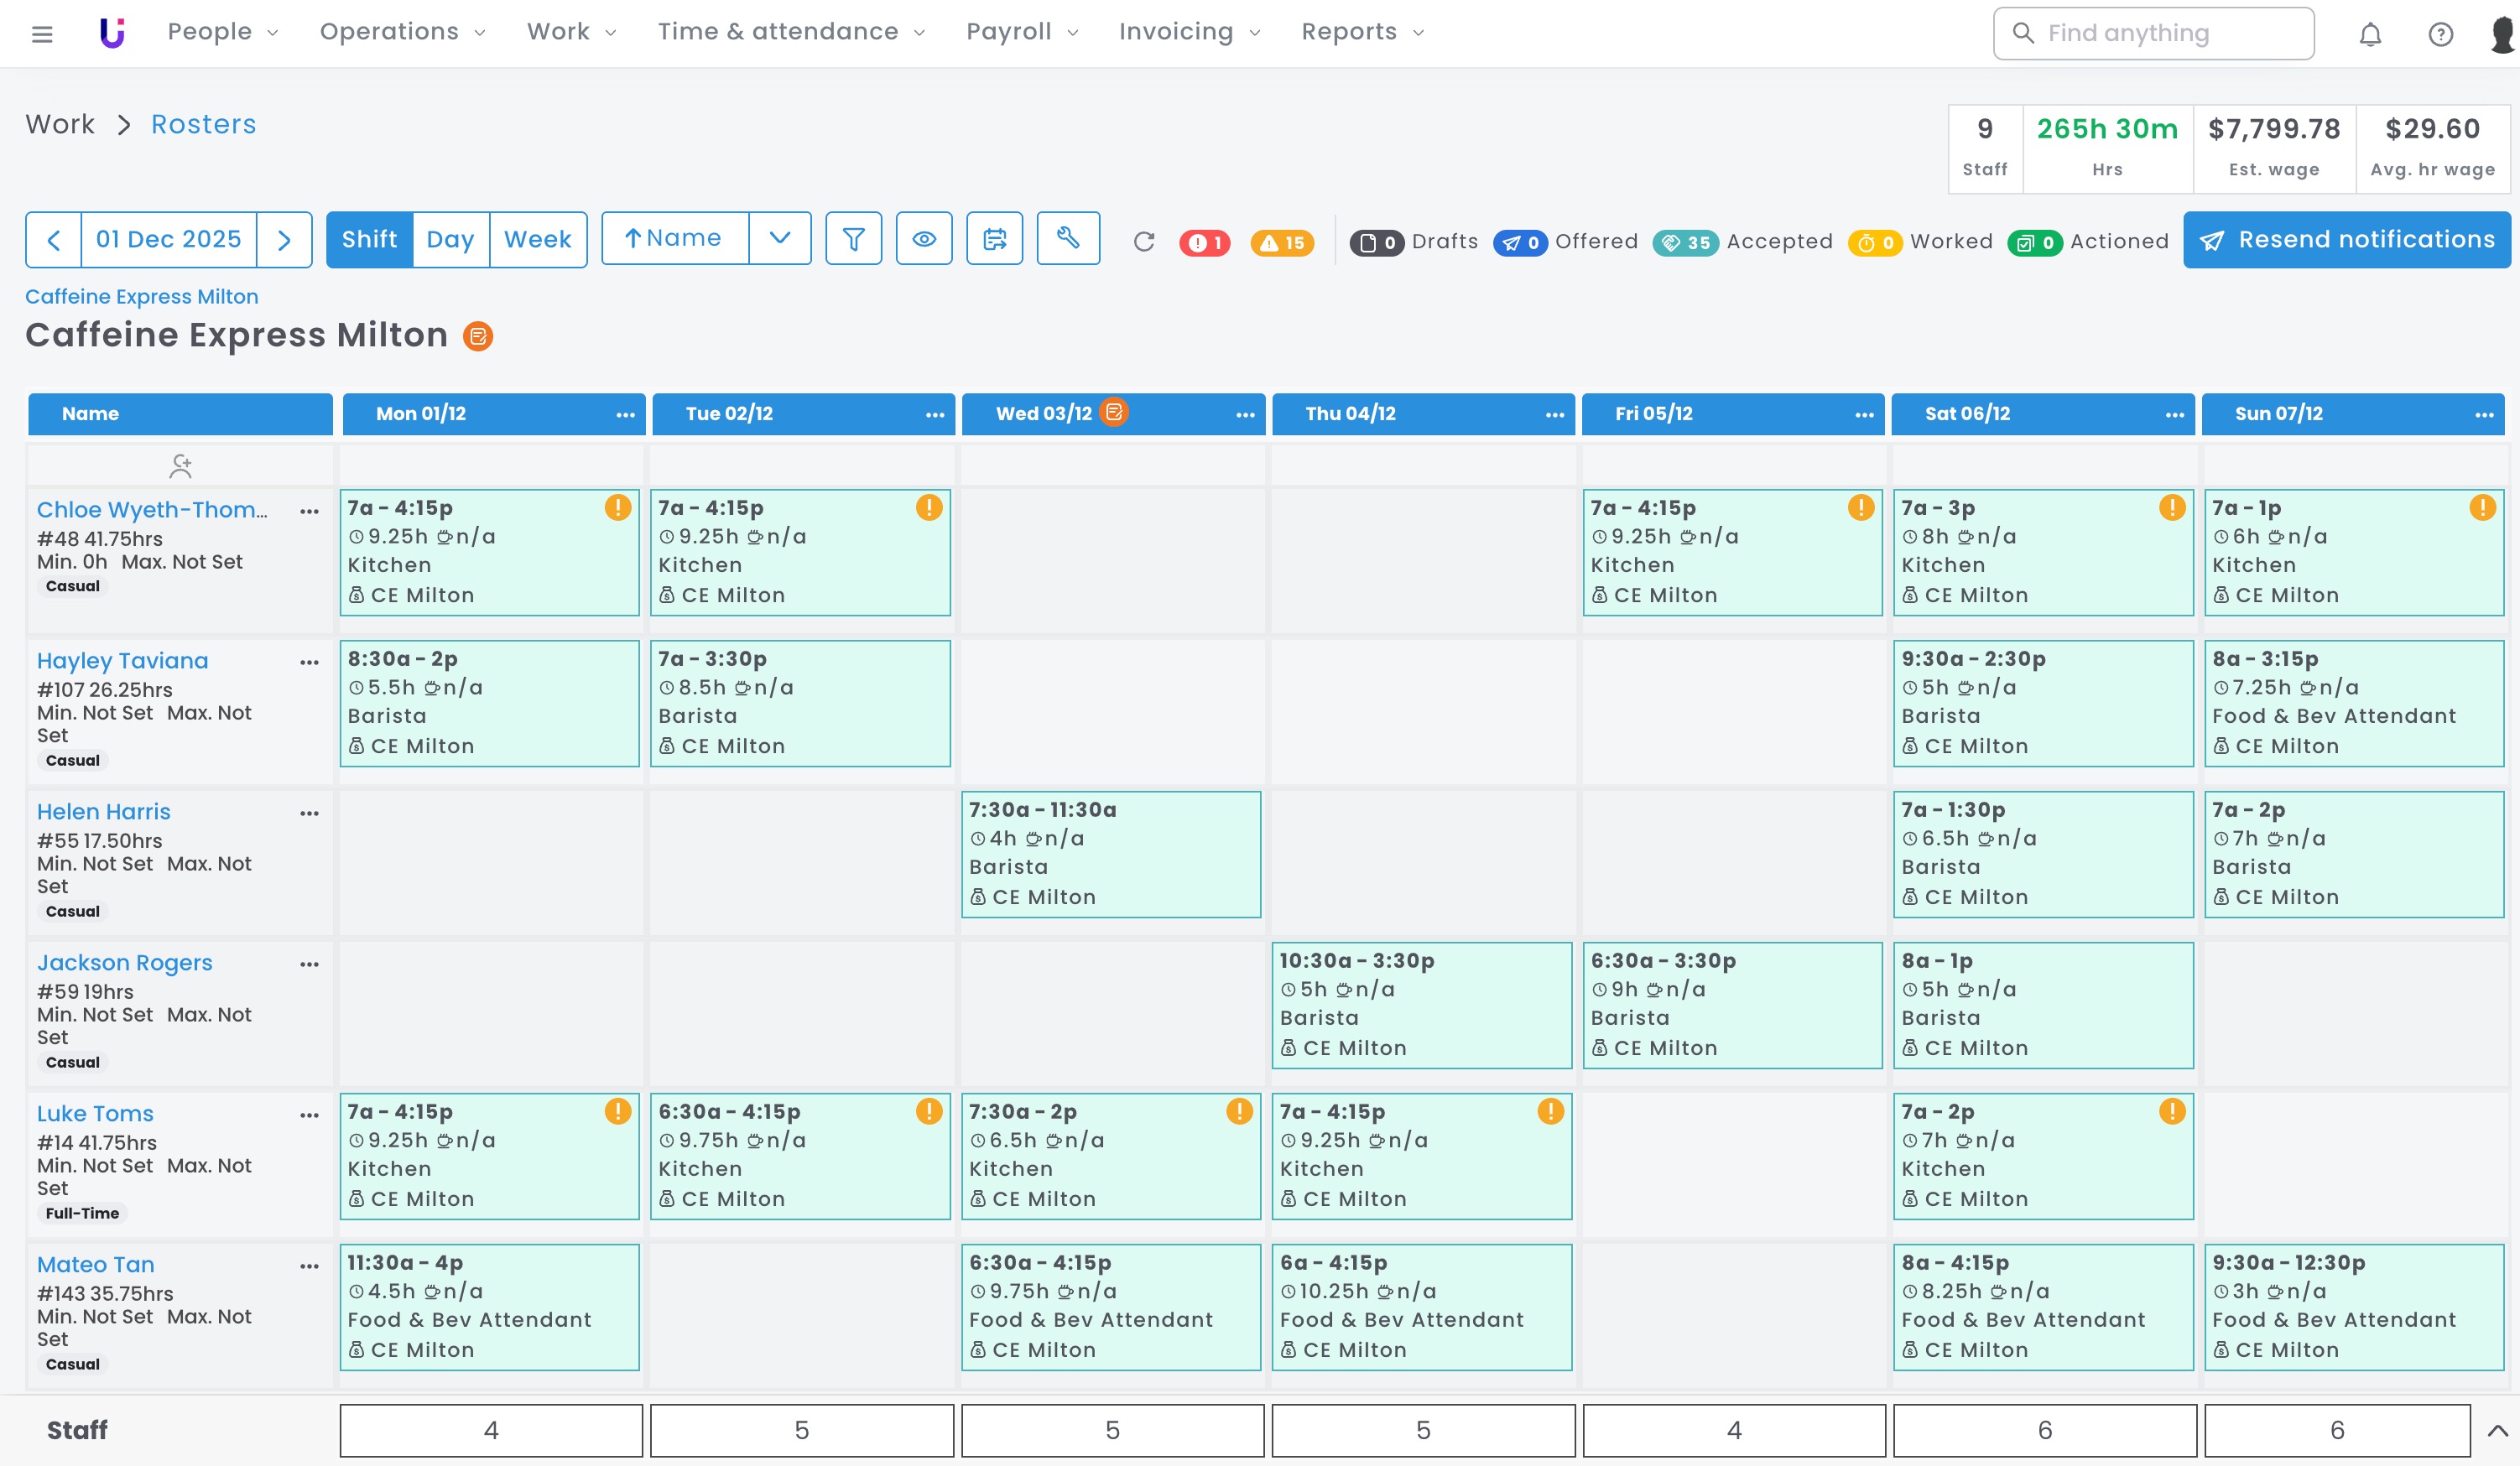
Task: Expand the Name sort dropdown arrow
Action: [x=780, y=239]
